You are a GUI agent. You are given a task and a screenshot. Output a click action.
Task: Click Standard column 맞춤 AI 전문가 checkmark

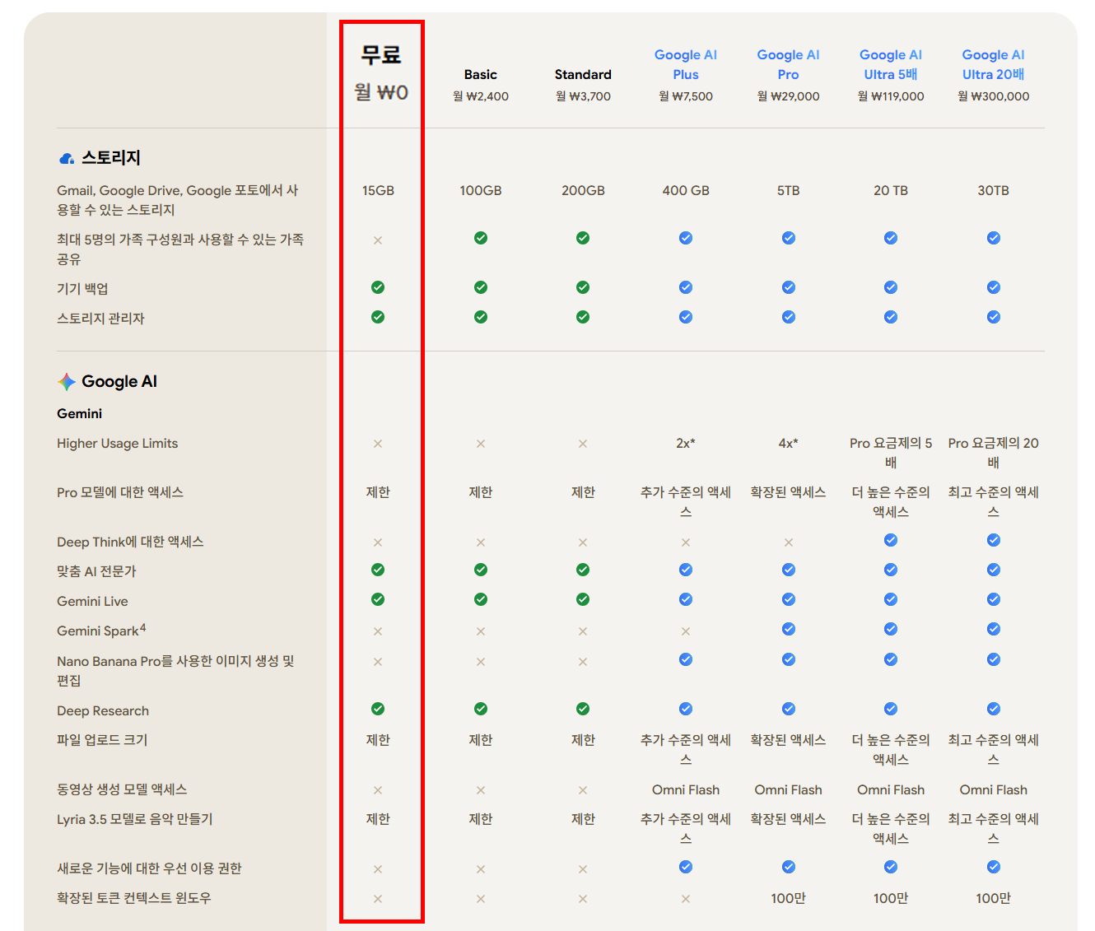coord(583,570)
